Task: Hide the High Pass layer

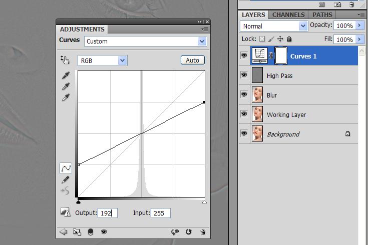Action: pos(244,75)
